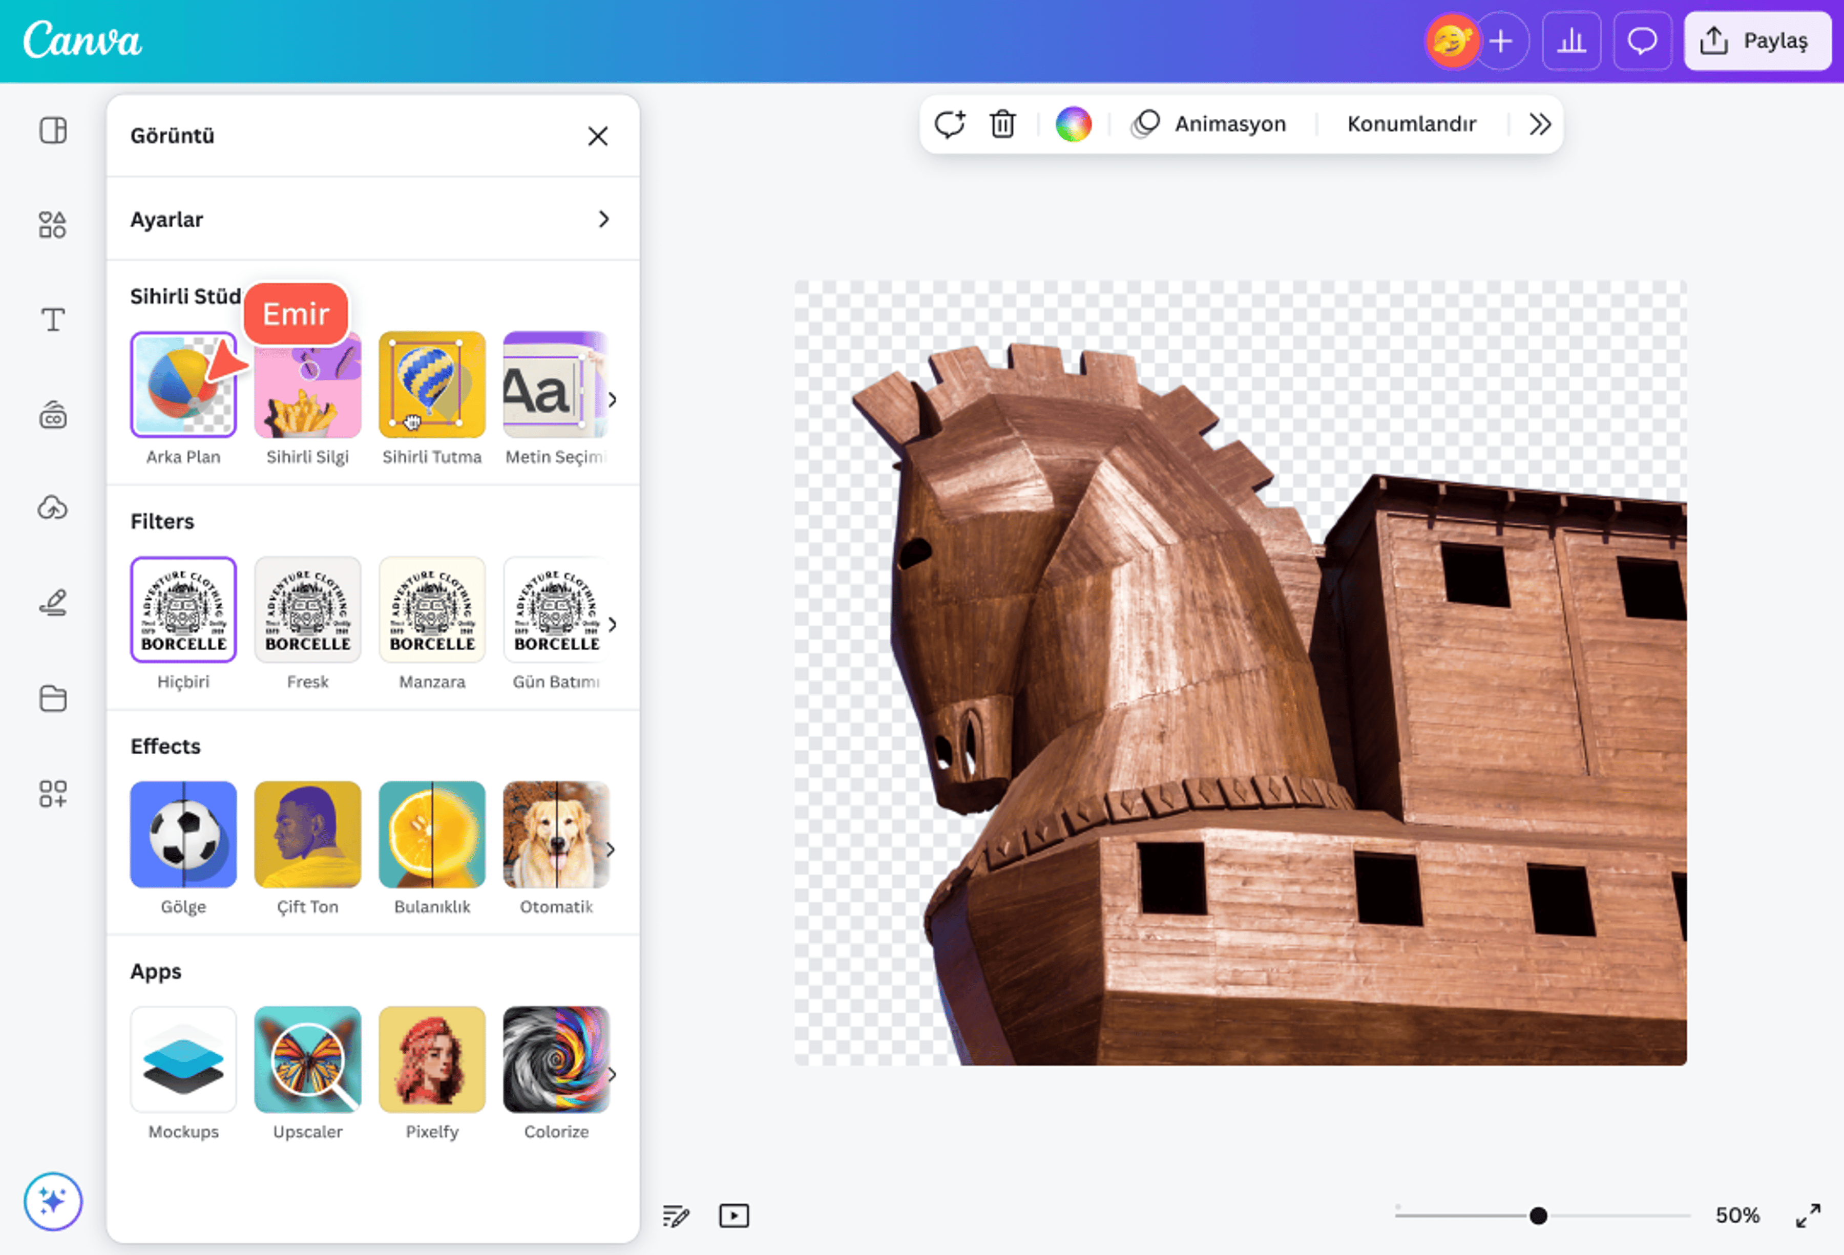Click the comment-plus refresh toolbar icon
Image resolution: width=1844 pixels, height=1255 pixels.
coord(950,124)
